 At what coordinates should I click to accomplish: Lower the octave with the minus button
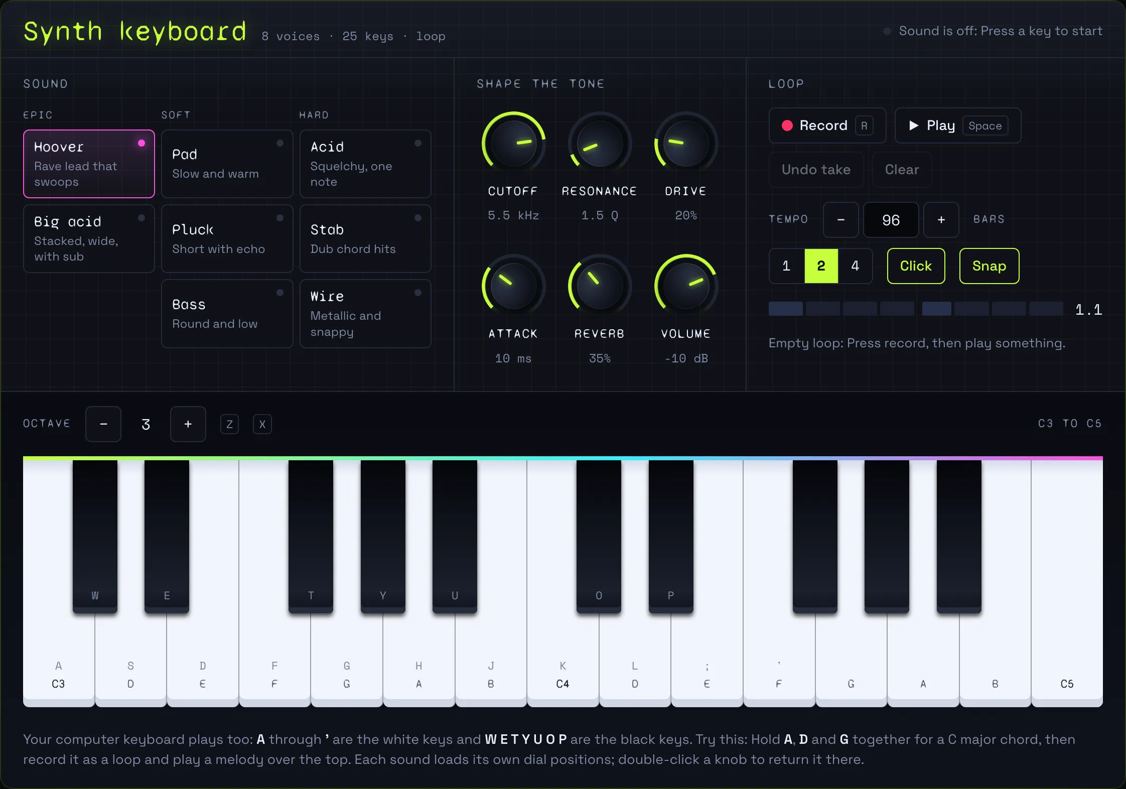point(103,424)
